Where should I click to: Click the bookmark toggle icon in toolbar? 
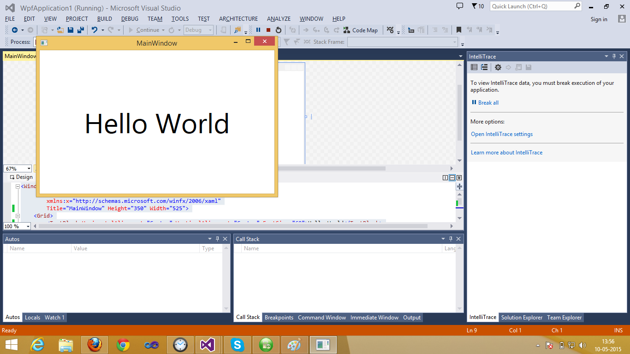pyautogui.click(x=459, y=30)
